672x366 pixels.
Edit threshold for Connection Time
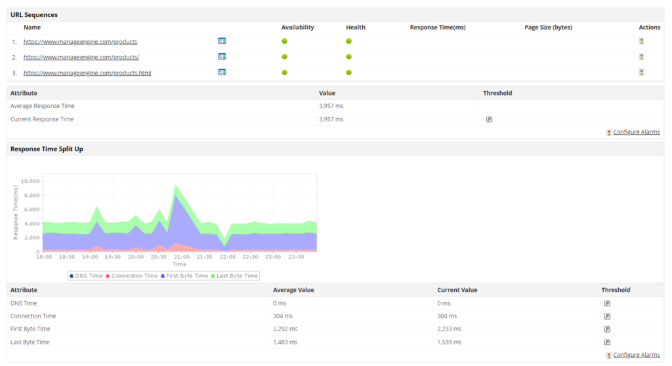point(607,316)
